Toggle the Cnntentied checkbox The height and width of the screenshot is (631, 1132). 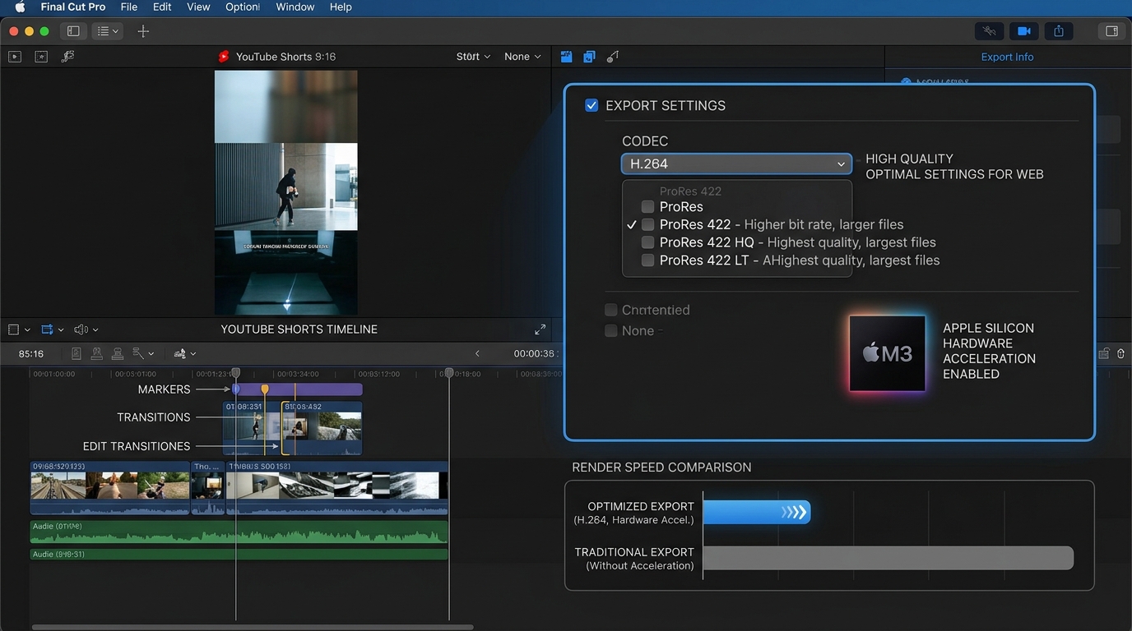click(610, 310)
